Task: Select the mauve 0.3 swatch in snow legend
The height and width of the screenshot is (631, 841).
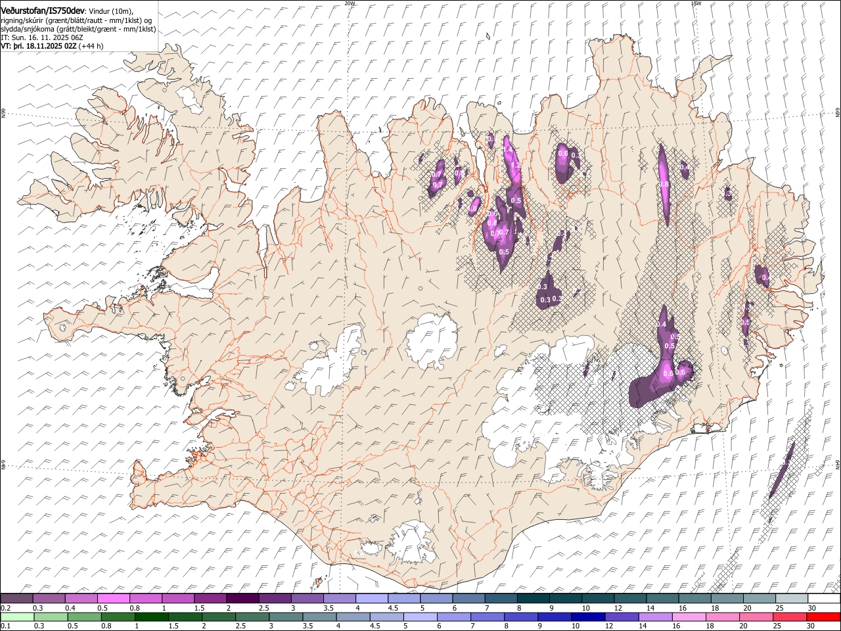Action: (49, 599)
